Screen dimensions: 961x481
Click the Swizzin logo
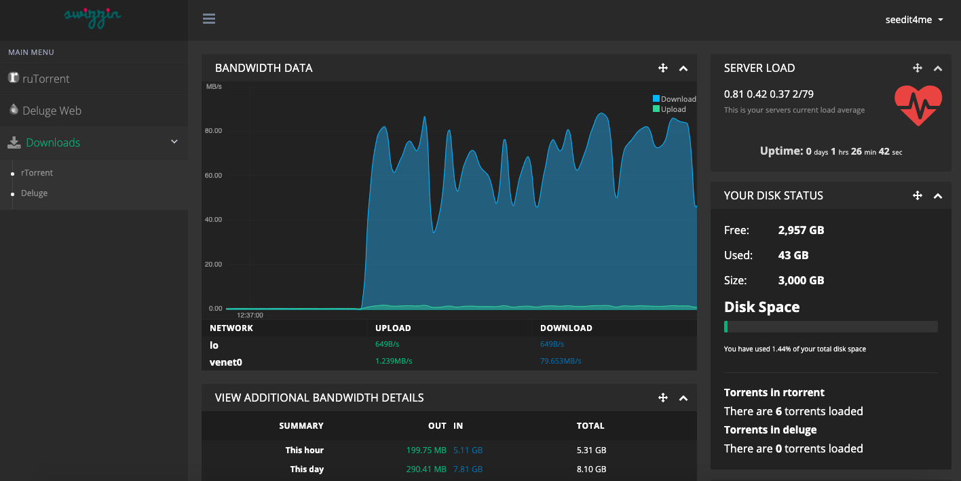coord(93,17)
